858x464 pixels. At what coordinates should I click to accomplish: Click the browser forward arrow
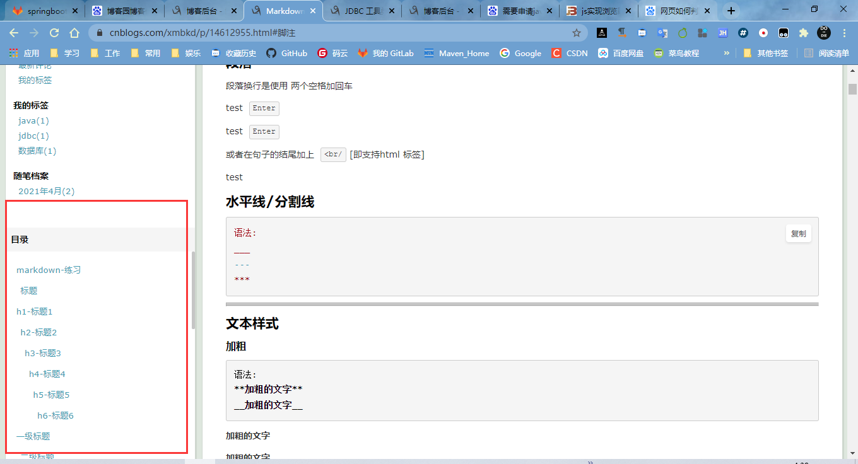pos(34,33)
